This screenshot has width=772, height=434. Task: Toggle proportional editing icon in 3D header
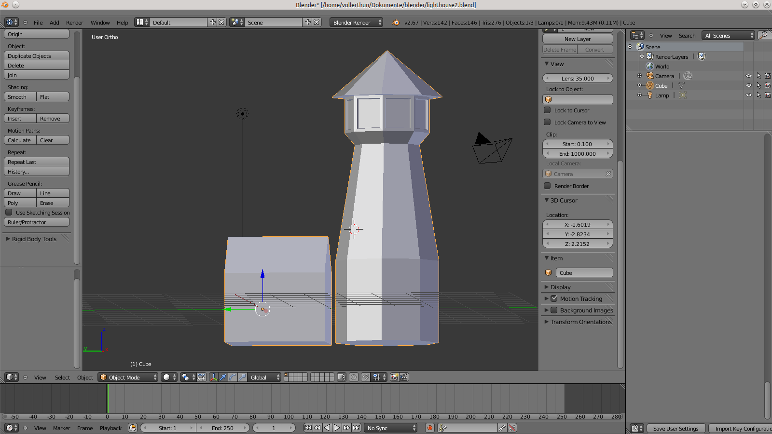[x=354, y=377]
